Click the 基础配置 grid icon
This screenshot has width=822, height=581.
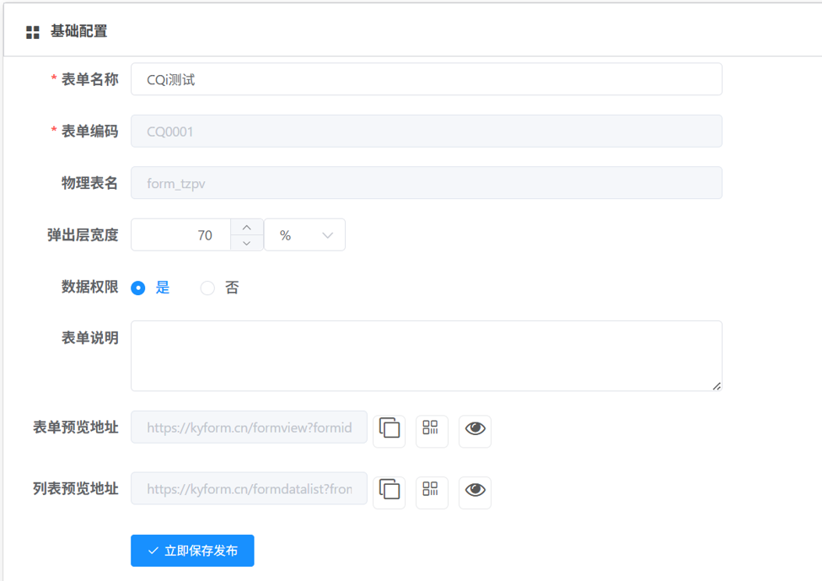click(x=33, y=33)
